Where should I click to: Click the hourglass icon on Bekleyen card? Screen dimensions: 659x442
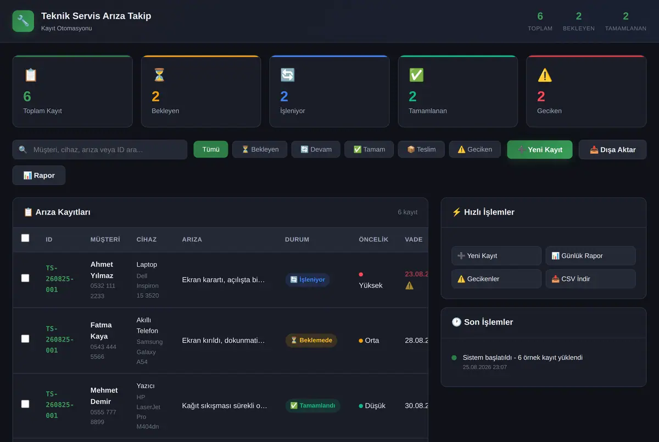(159, 75)
